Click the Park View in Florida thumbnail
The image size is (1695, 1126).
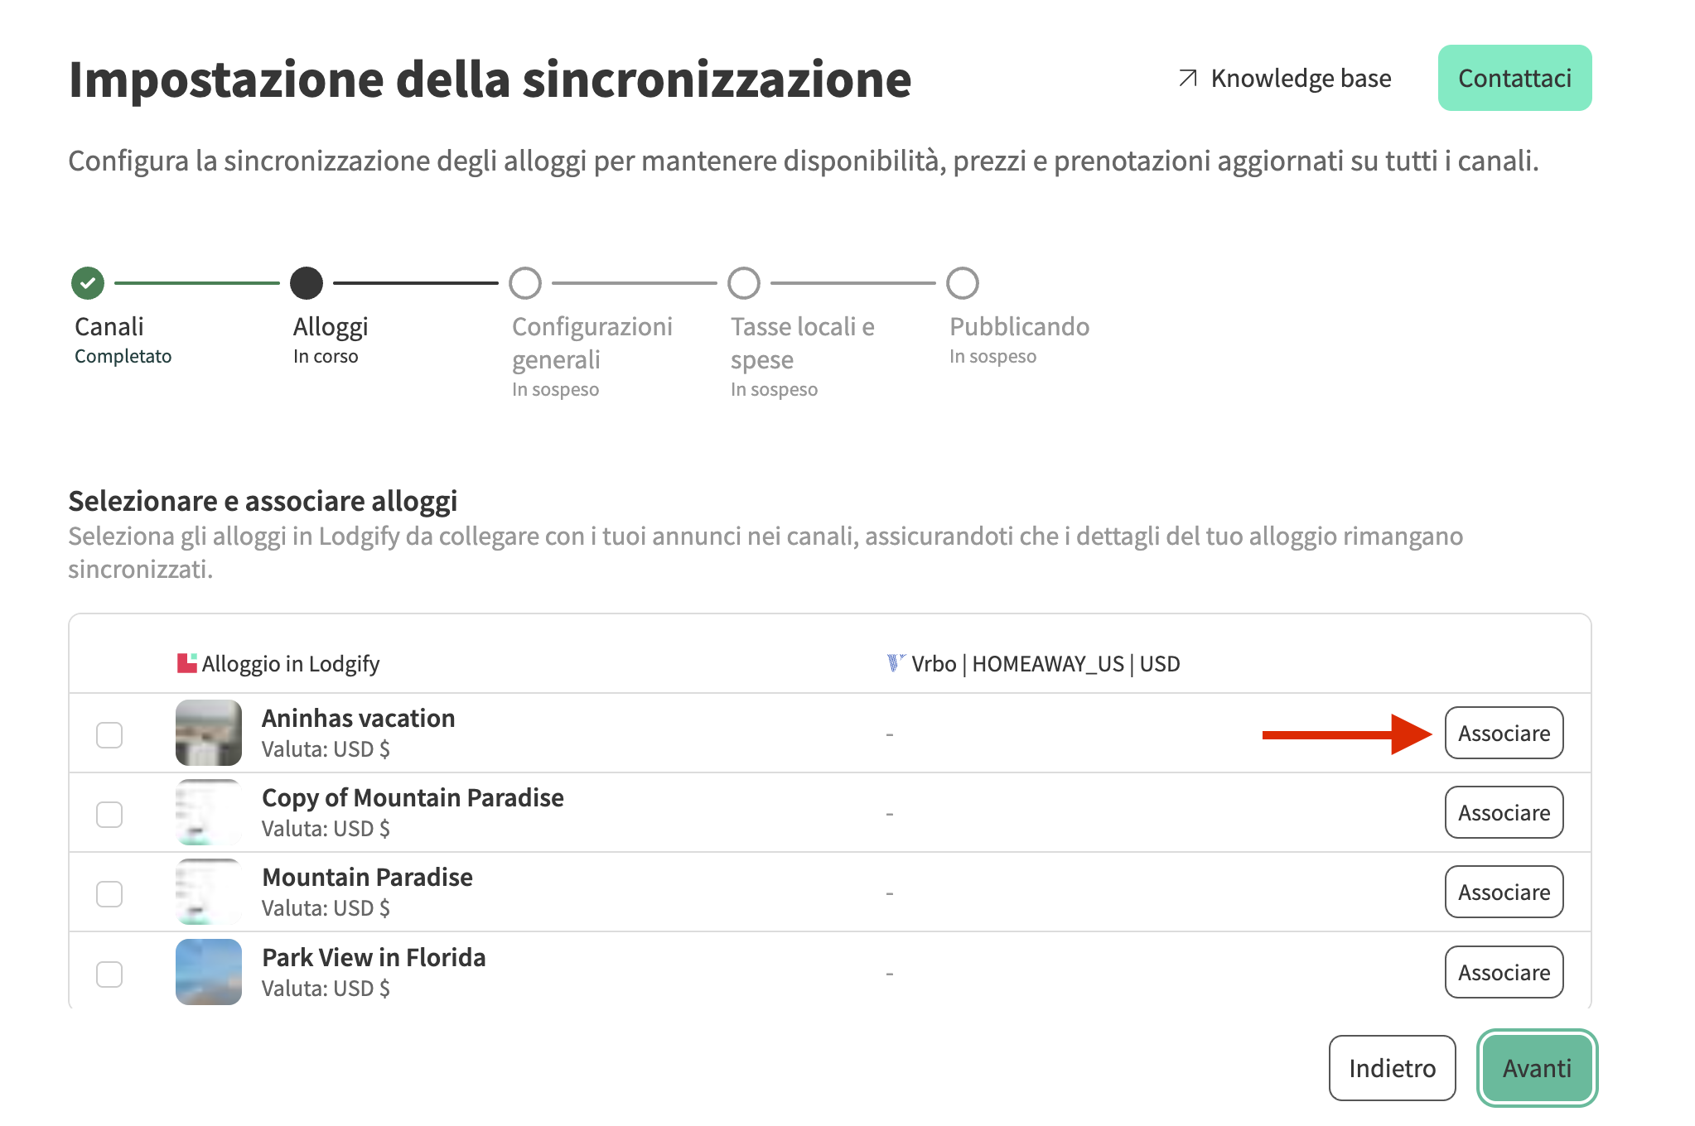click(209, 972)
